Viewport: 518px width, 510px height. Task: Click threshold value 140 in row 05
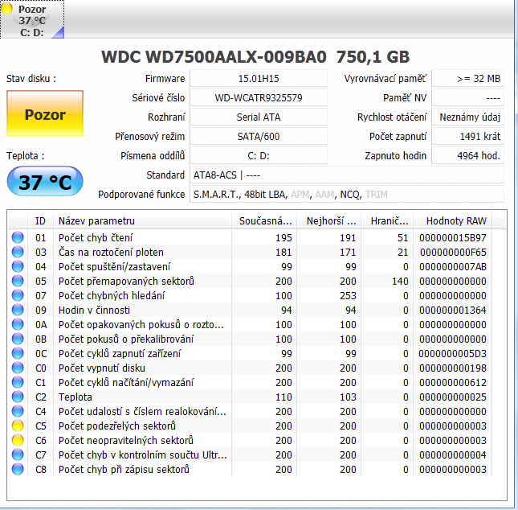pyautogui.click(x=400, y=281)
